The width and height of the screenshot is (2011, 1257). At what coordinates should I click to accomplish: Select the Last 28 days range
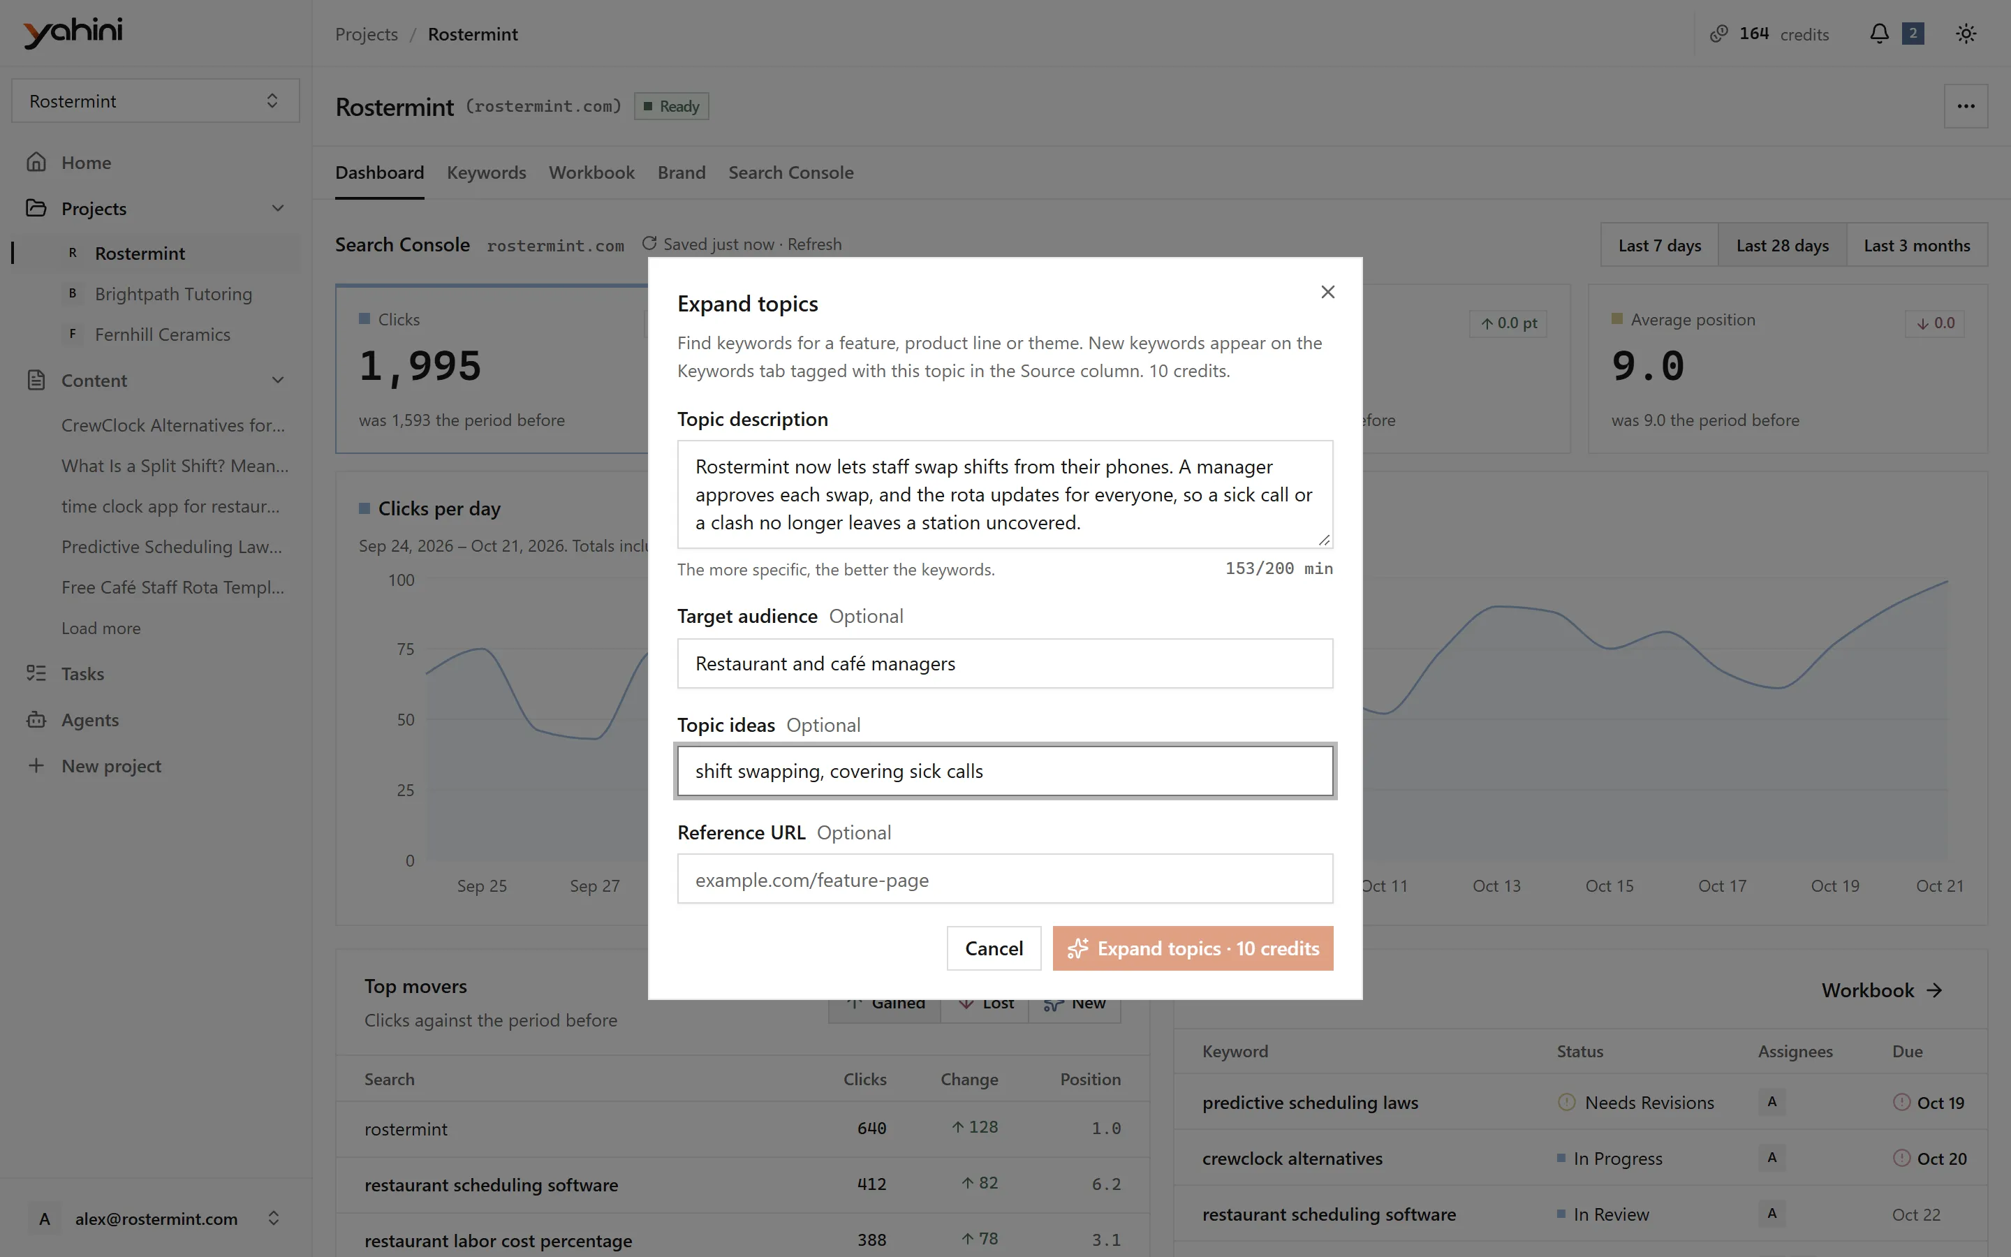[x=1783, y=245]
